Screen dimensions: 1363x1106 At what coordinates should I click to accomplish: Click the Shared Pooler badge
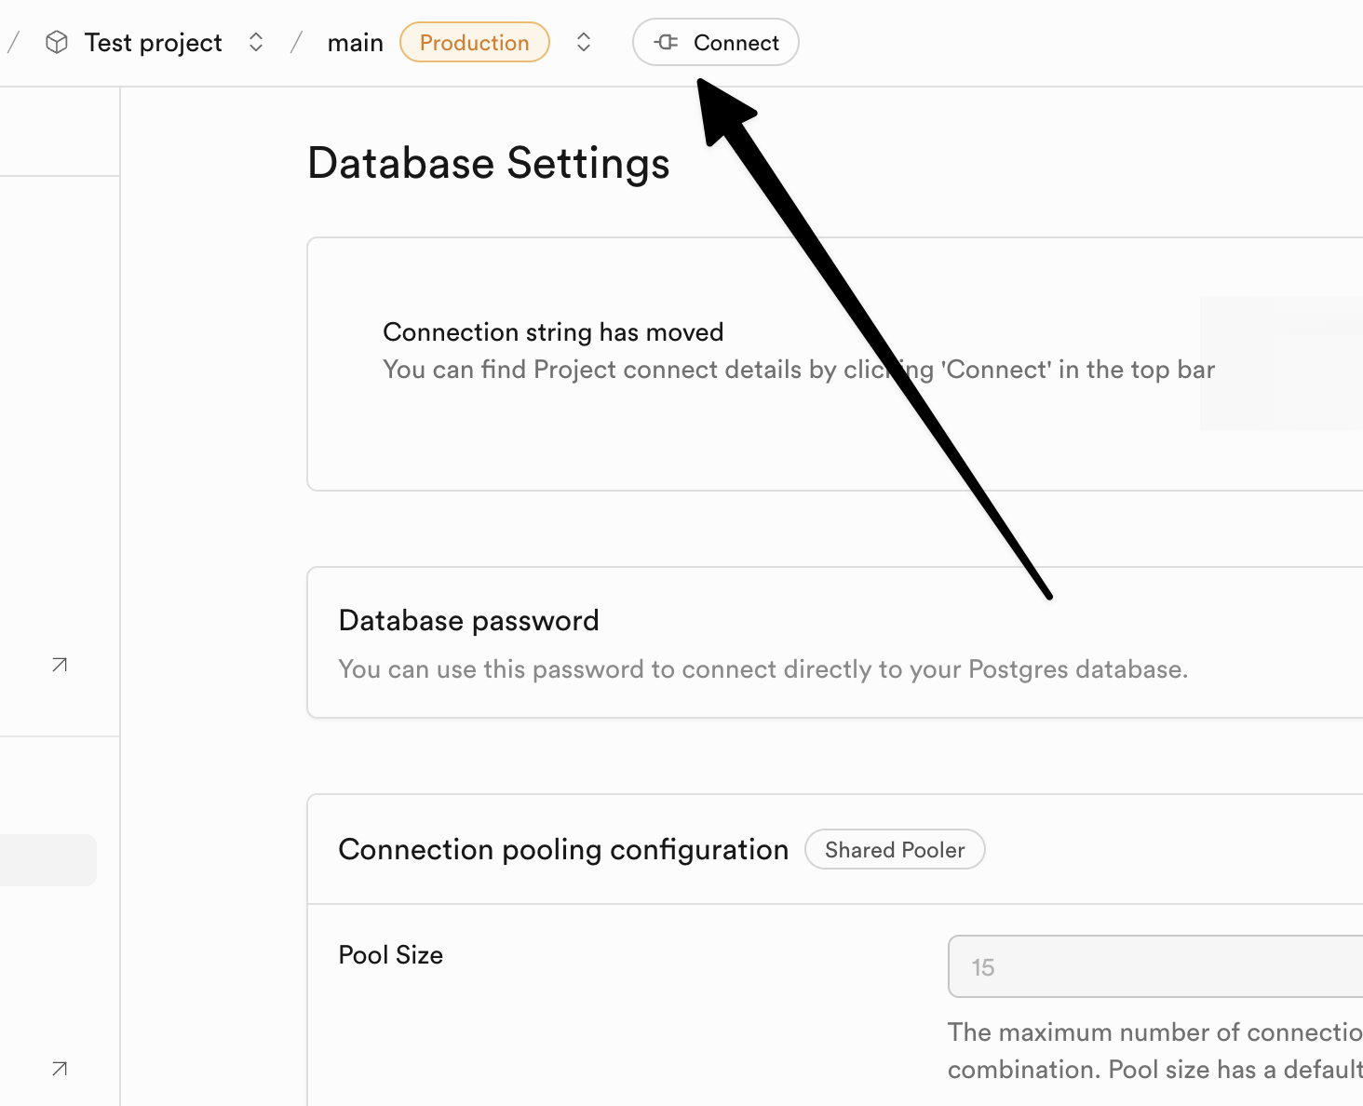(x=894, y=850)
